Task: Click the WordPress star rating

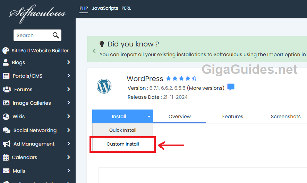Action: point(181,78)
